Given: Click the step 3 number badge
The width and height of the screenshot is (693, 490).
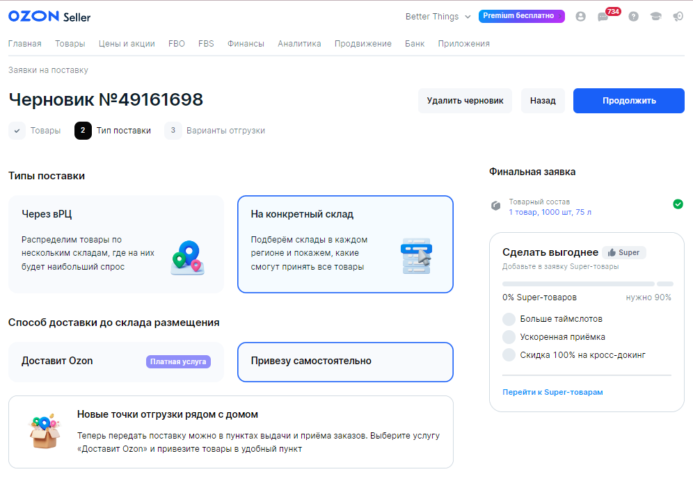Looking at the screenshot, I should [173, 131].
